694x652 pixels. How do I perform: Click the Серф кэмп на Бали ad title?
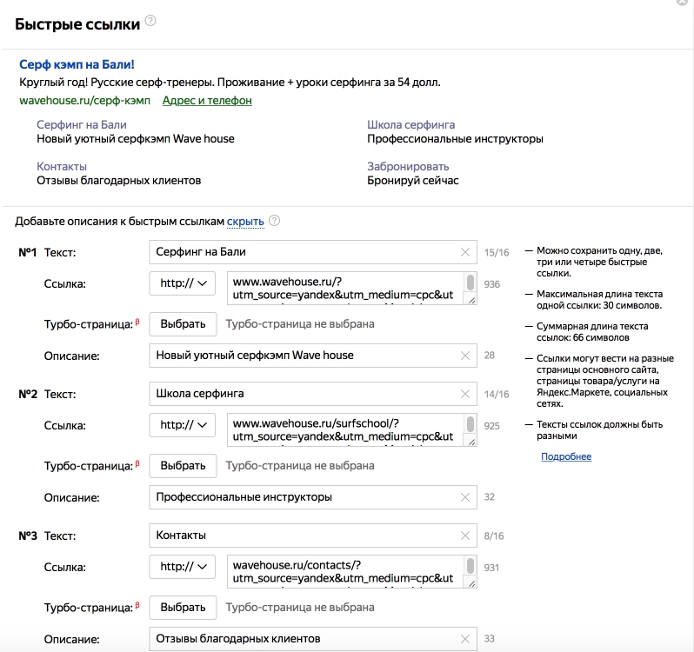pyautogui.click(x=77, y=64)
